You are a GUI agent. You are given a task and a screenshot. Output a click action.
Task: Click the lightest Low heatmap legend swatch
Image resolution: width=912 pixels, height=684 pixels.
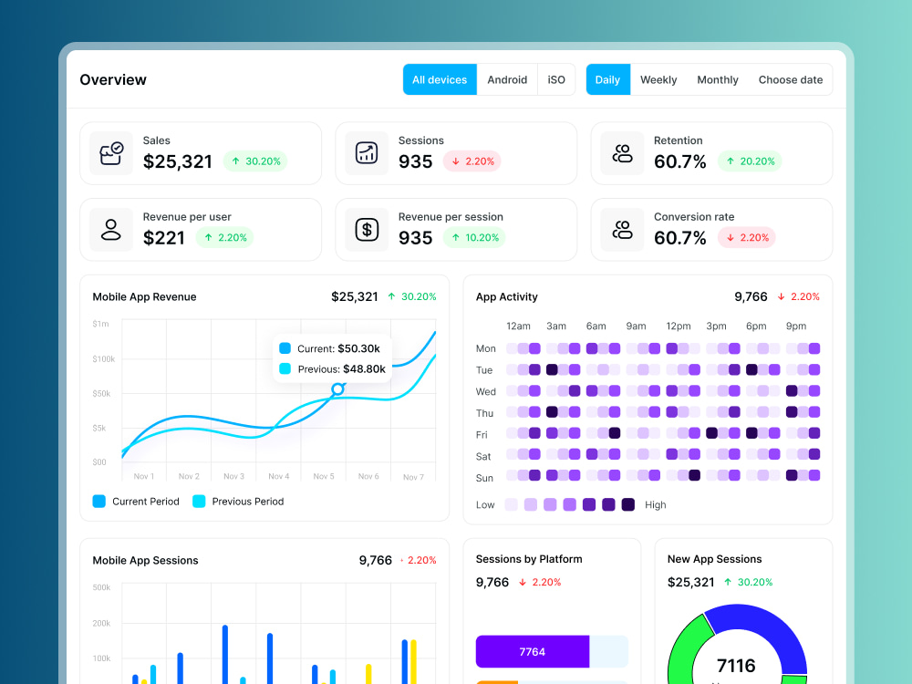point(512,504)
